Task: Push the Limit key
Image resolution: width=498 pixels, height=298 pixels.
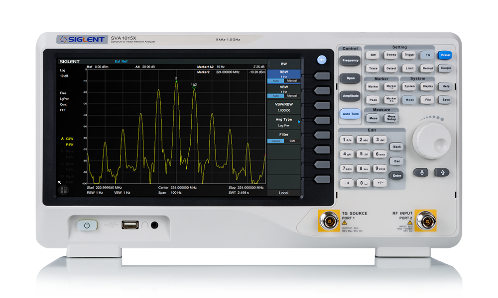Action: [x=409, y=68]
